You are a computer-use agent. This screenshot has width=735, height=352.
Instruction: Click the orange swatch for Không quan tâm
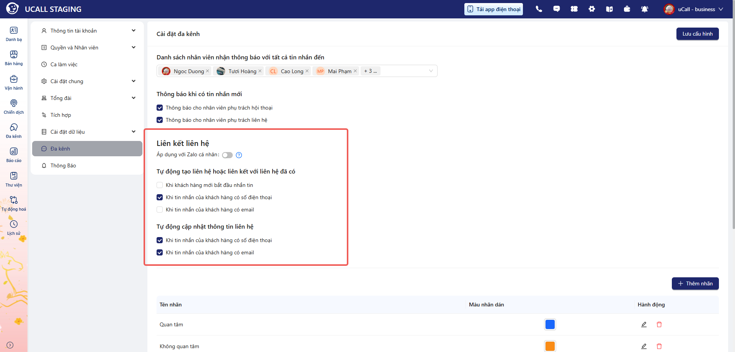click(550, 346)
